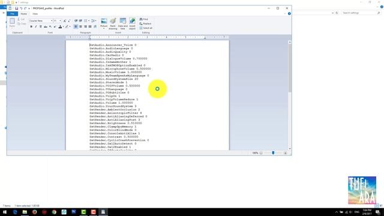Screen dimensions: 384x216
Task: Increase the paragraph indent
Action: point(80,21)
